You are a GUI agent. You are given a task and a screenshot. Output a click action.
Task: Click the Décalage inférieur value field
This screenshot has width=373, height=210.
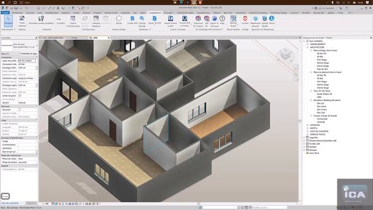(x=27, y=68)
